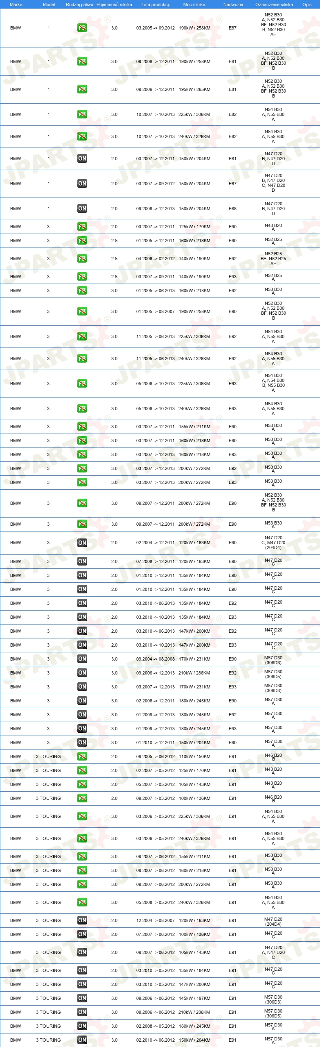The width and height of the screenshot is (320, 1047).
Task: Click the date cell '01.2005 -> 08.2007'
Action: pos(155,311)
